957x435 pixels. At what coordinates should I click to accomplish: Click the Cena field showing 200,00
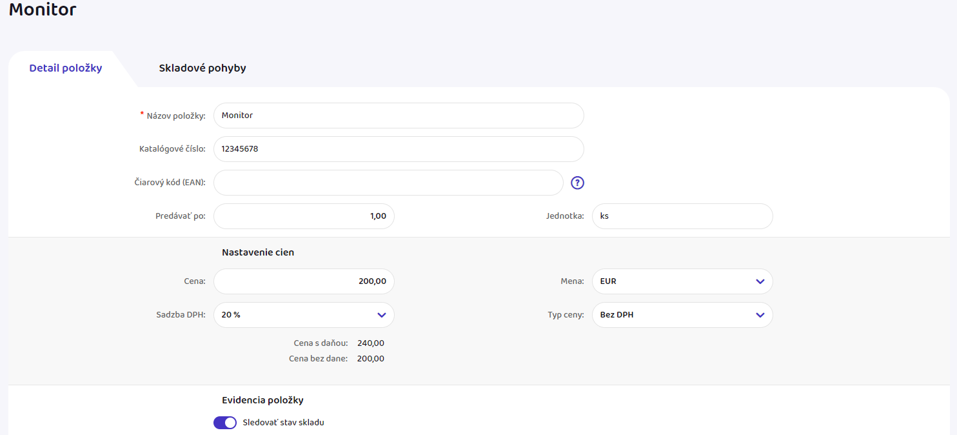pyautogui.click(x=304, y=281)
